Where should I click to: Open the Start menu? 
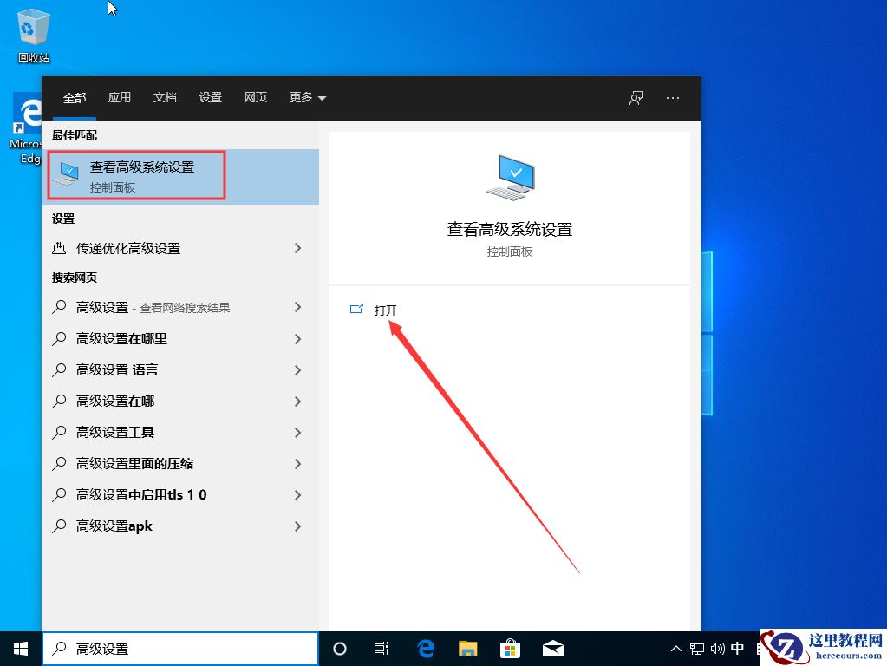coord(20,648)
